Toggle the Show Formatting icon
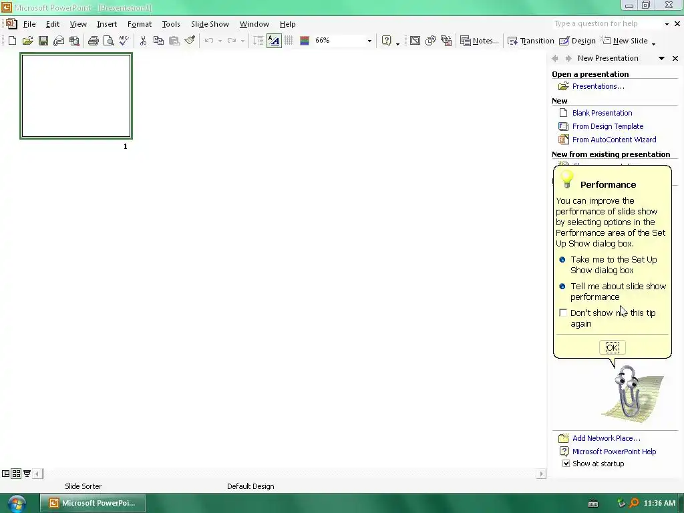Image resolution: width=684 pixels, height=513 pixels. pos(274,41)
